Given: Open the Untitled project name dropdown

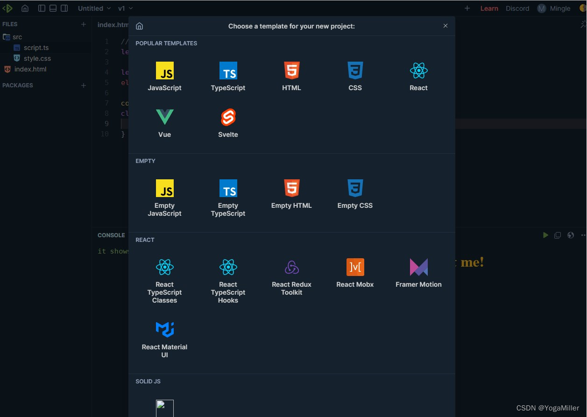Looking at the screenshot, I should click(x=94, y=8).
